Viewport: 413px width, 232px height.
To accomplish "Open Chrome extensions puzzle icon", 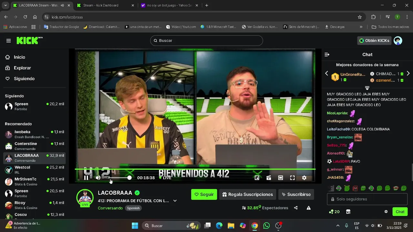I will pyautogui.click(x=374, y=17).
